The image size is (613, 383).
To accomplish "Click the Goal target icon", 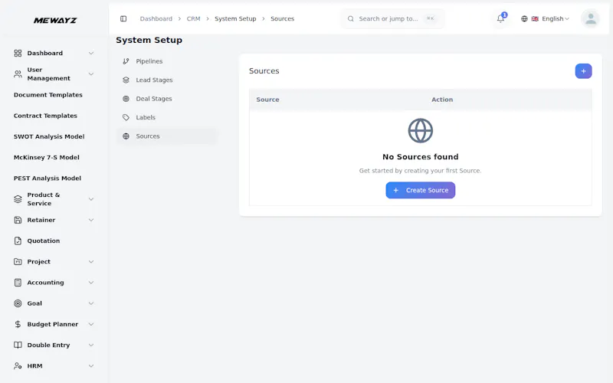I will (x=18, y=303).
